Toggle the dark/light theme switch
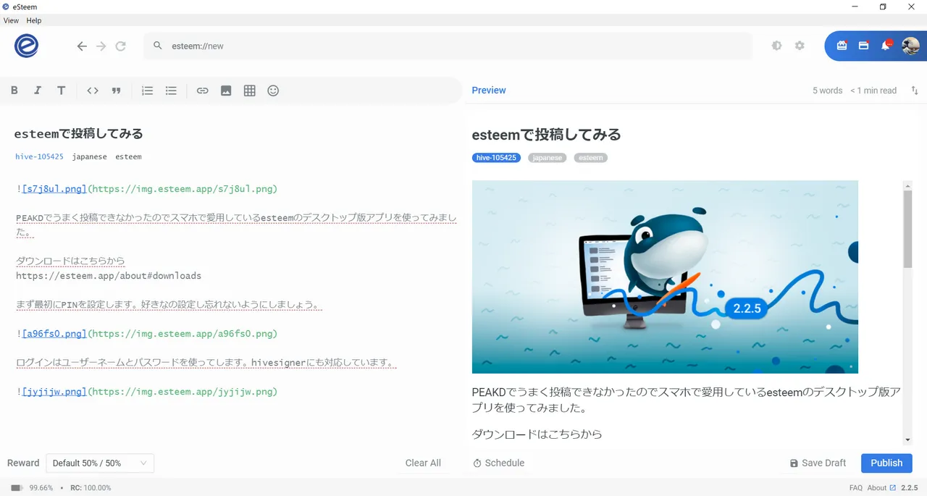 776,46
